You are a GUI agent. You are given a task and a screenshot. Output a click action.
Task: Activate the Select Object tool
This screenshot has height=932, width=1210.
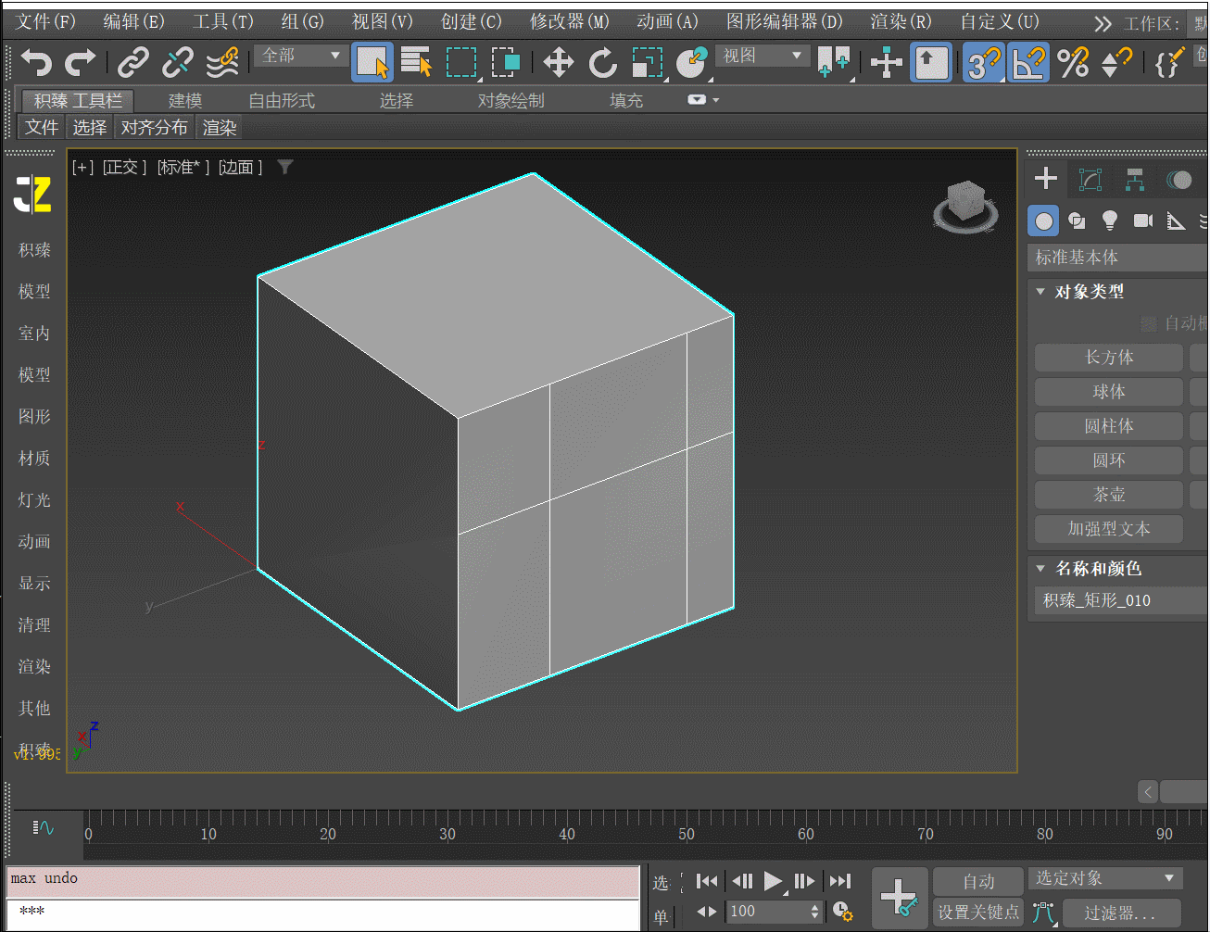coord(372,63)
